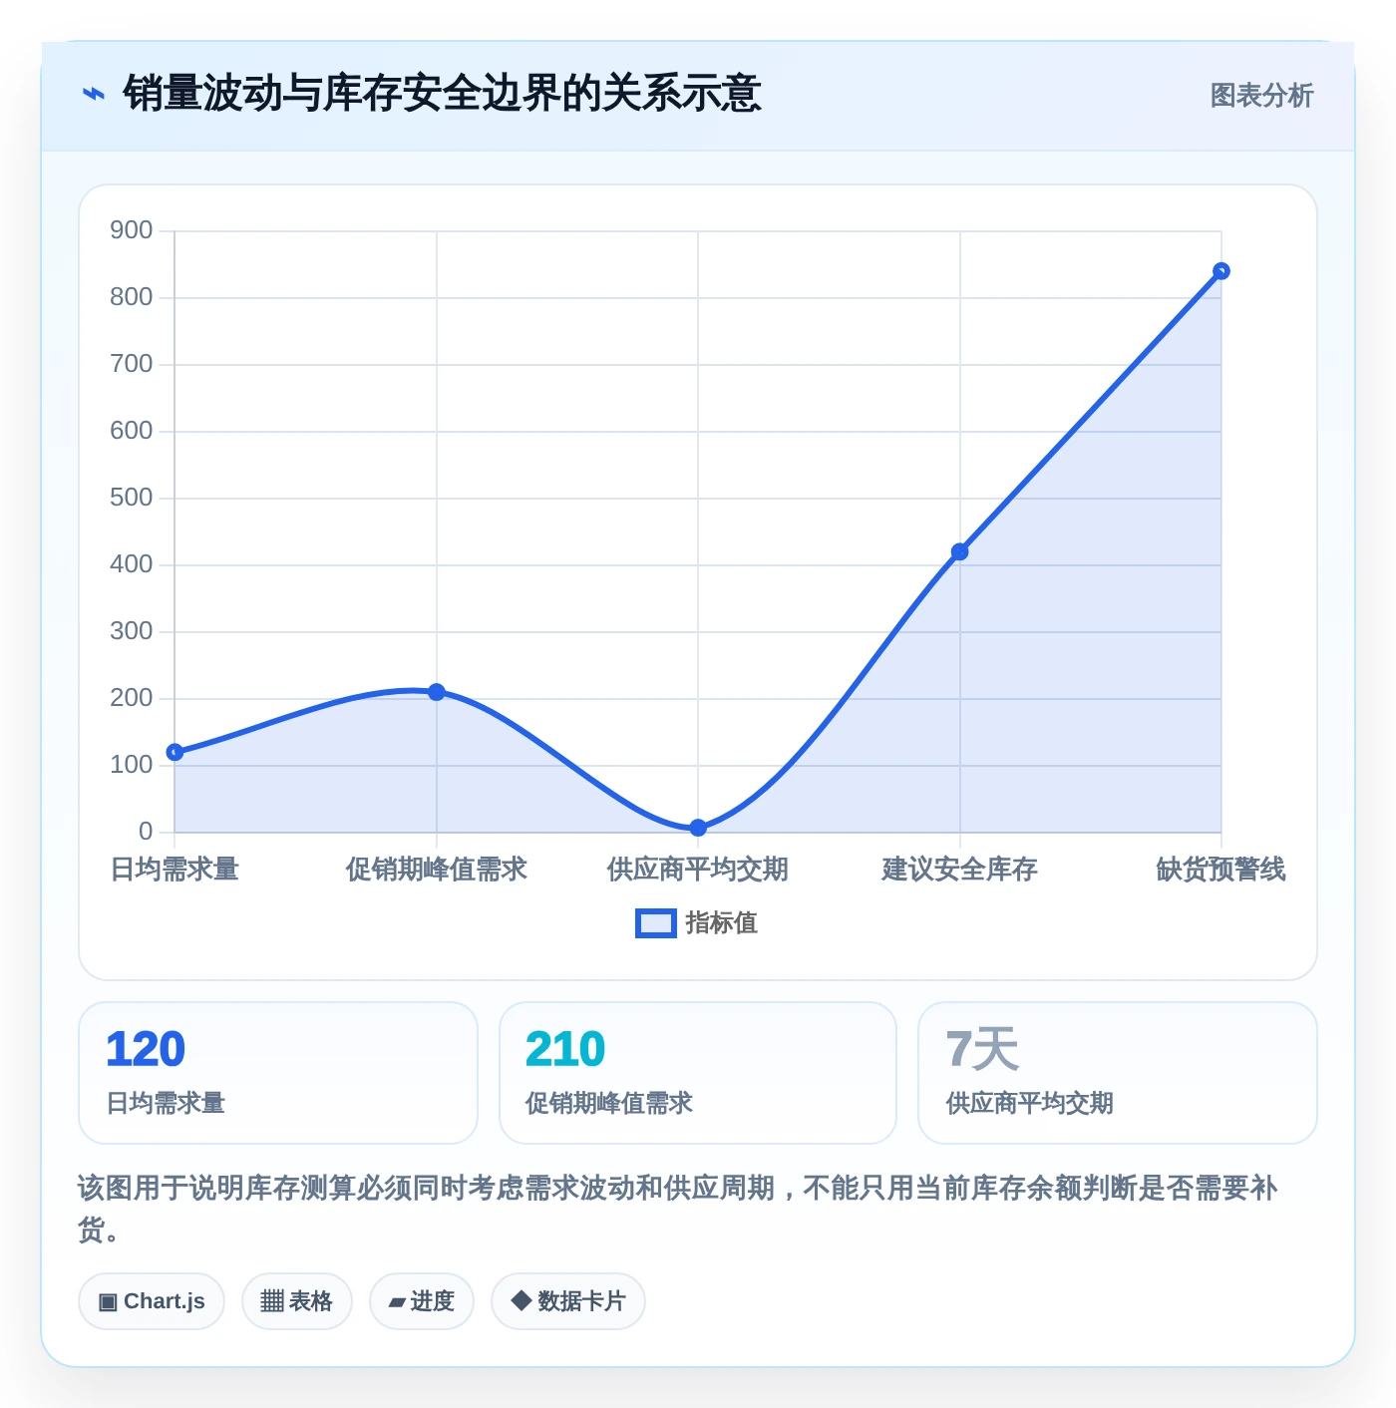This screenshot has height=1408, width=1396.
Task: Click the 促销期峰值需求 x-axis label
Action: (437, 870)
